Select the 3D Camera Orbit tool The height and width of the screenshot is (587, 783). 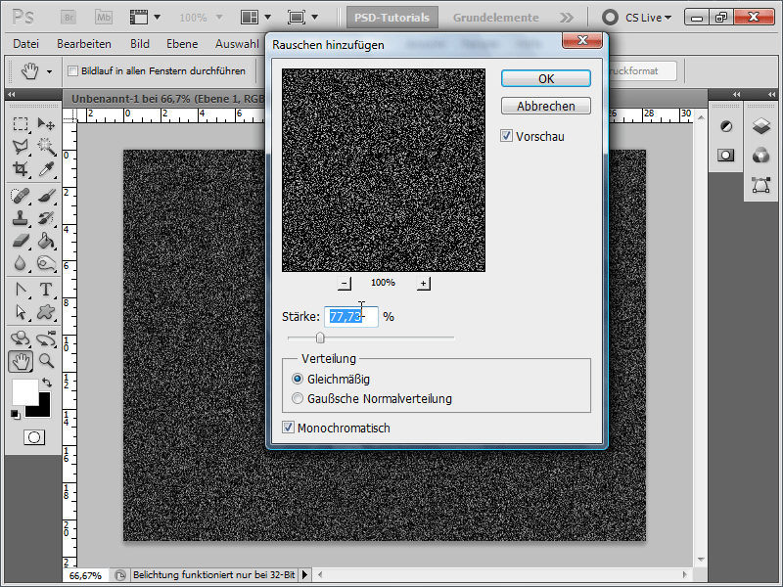click(x=46, y=339)
